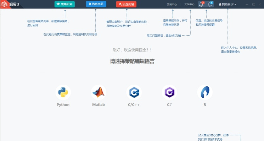264x141 pixels.
Task: Close the 掘金3 window
Action: point(260,4)
